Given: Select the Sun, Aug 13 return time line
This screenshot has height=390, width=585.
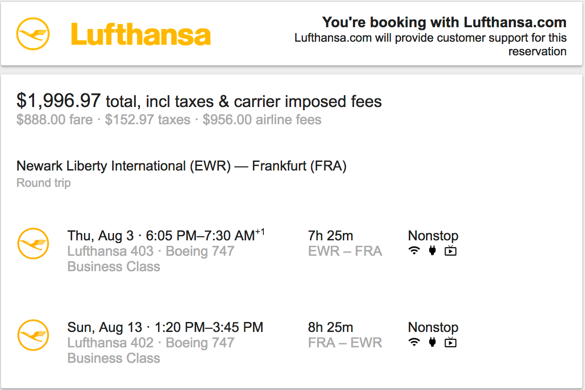Looking at the screenshot, I should pyautogui.click(x=165, y=327).
